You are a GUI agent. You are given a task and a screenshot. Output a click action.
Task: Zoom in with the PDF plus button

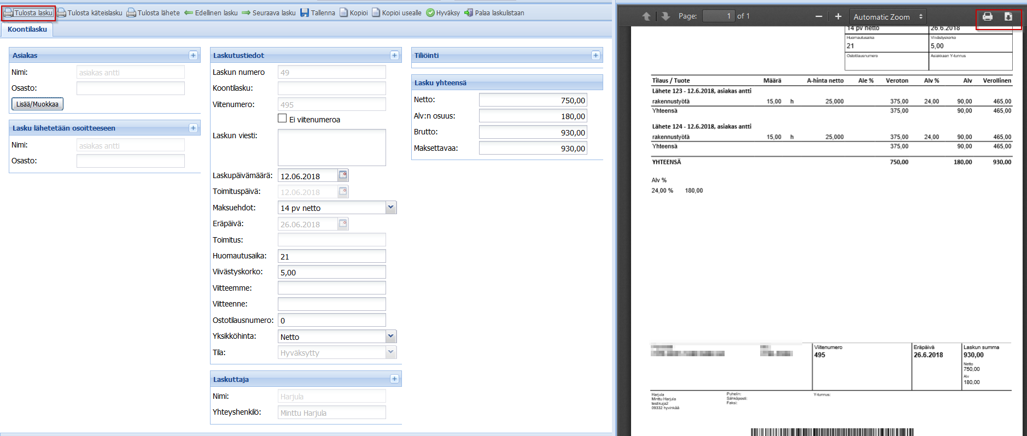tap(838, 16)
